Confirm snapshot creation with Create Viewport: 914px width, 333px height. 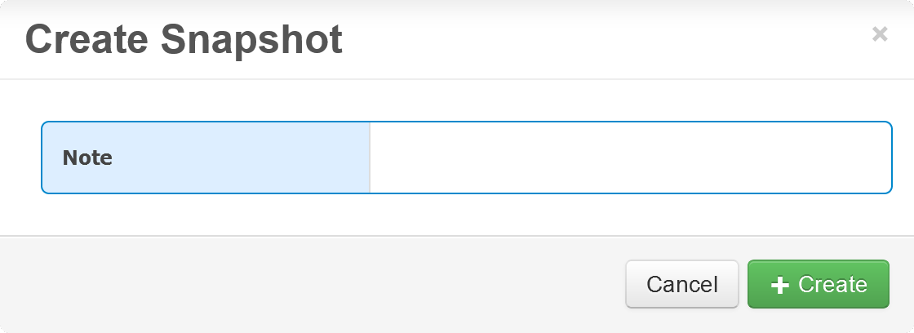(818, 284)
